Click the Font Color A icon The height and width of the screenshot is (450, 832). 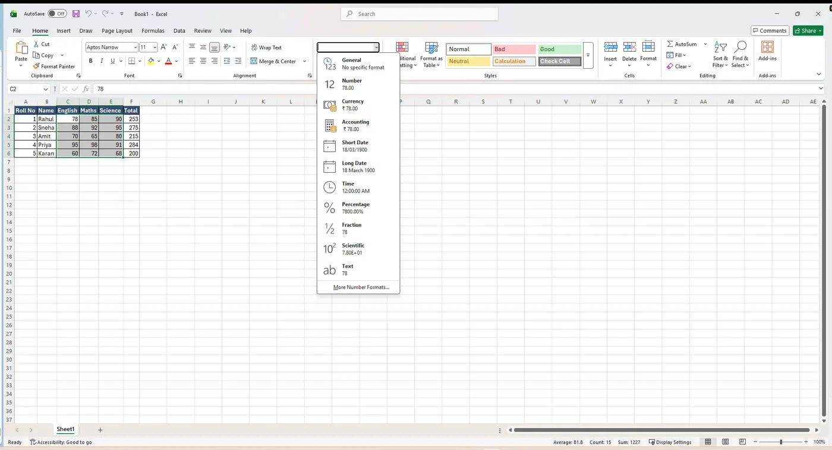click(169, 61)
